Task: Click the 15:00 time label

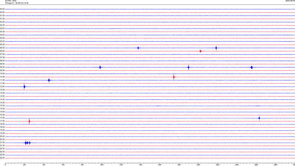Action: 2,105
